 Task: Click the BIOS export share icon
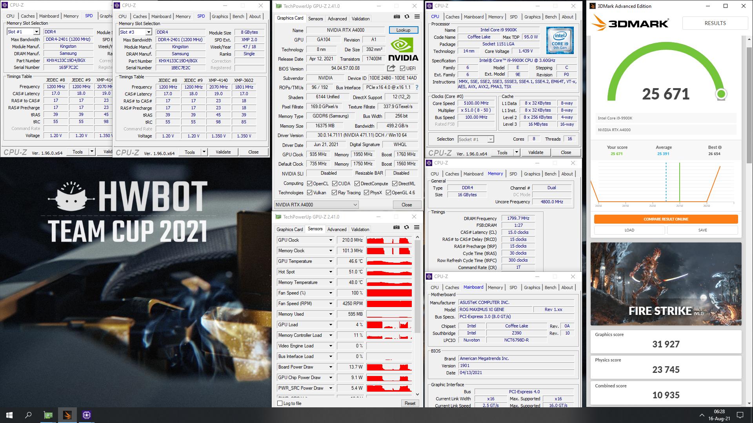391,68
